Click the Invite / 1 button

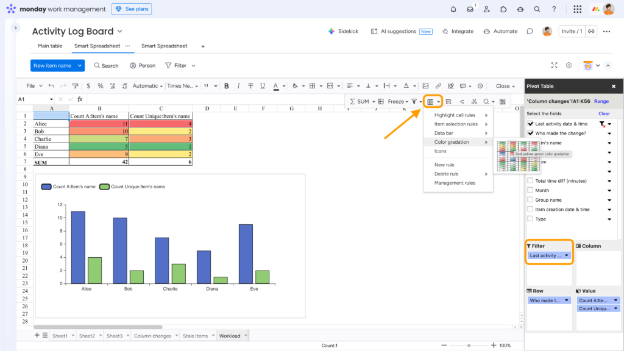click(572, 32)
